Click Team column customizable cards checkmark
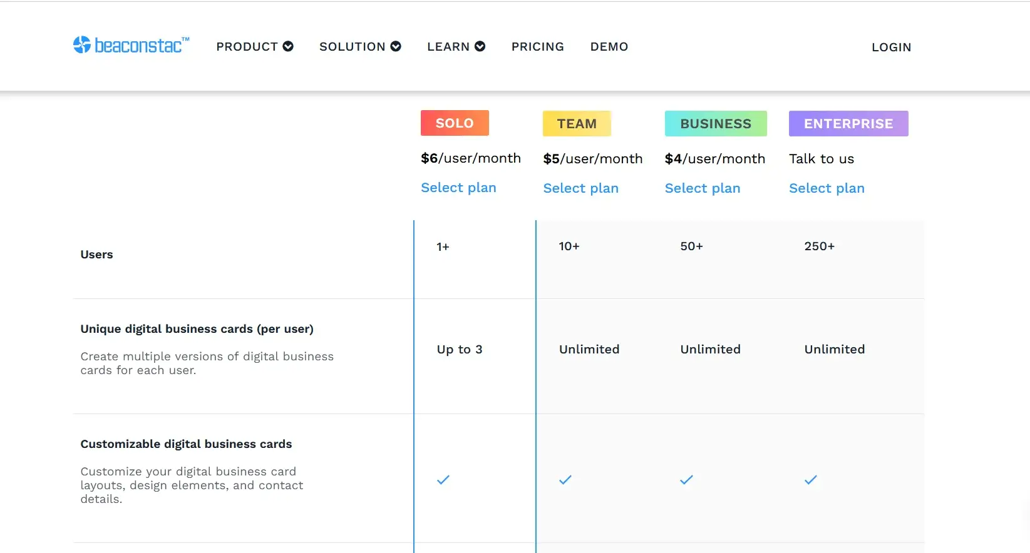1030x553 pixels. [x=565, y=480]
